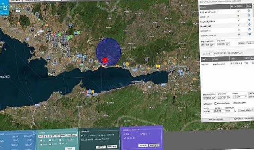This screenshot has width=254, height=150.
Task: Toggle the middle checkbox in the right panel filter row
Action: 216,103
